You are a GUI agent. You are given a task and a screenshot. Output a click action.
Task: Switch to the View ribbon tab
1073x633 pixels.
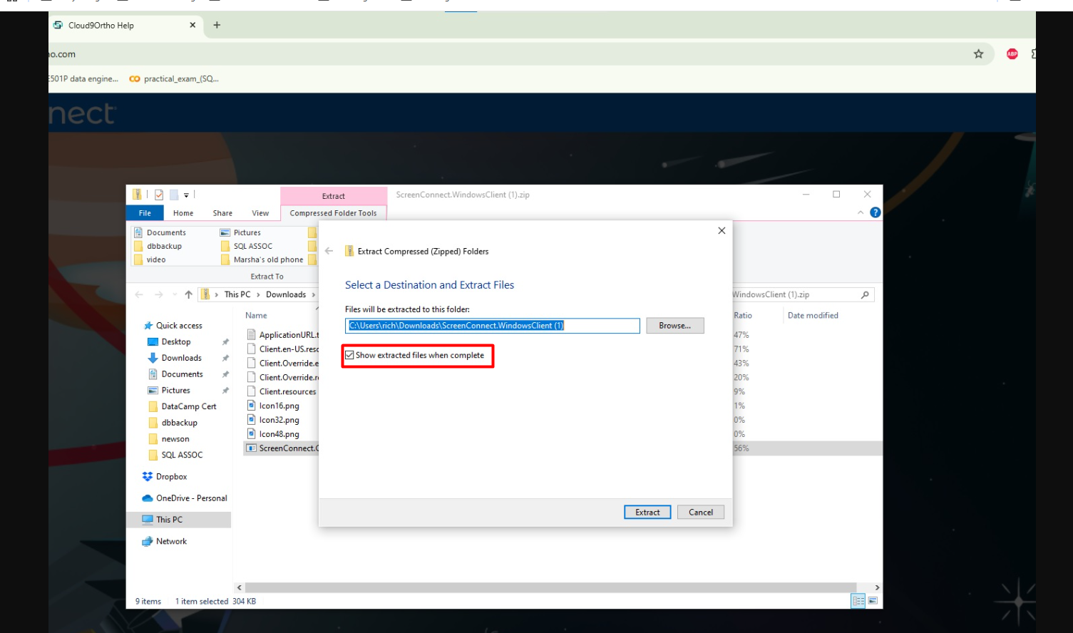tap(260, 213)
